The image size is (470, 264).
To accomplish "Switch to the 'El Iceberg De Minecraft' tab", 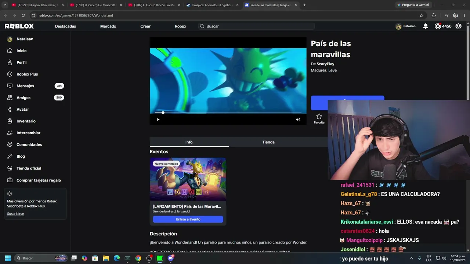I will click(x=96, y=5).
